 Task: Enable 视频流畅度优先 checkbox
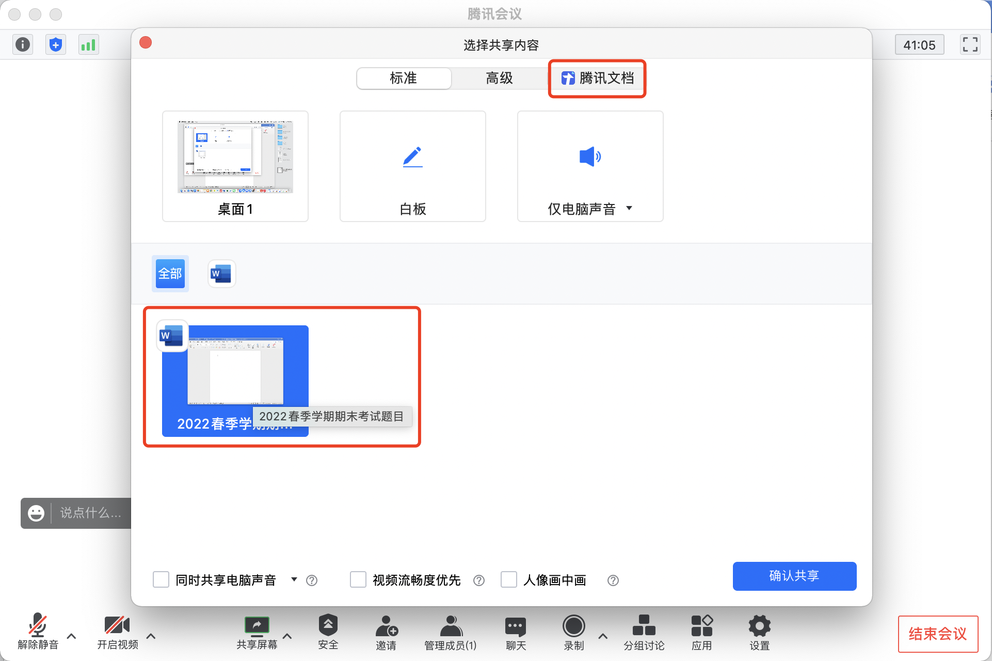358,579
